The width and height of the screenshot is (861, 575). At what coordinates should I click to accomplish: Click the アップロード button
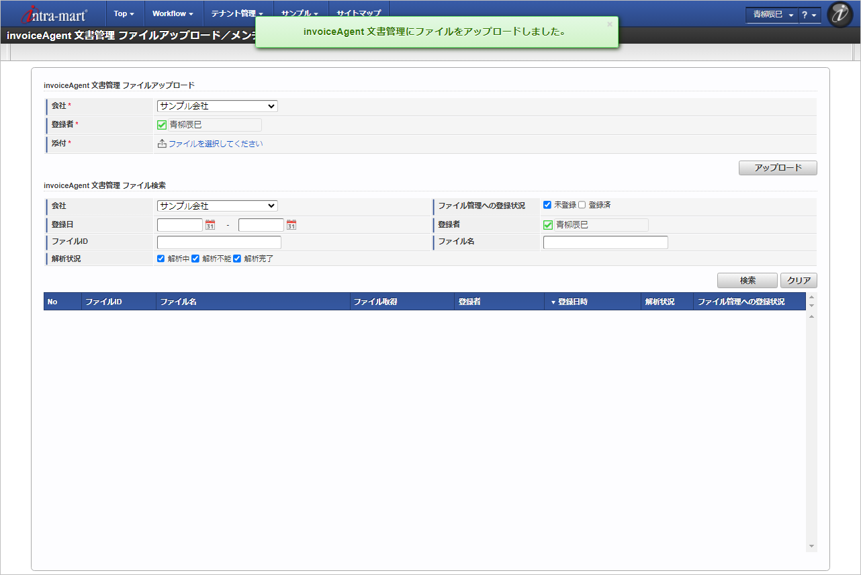point(778,168)
